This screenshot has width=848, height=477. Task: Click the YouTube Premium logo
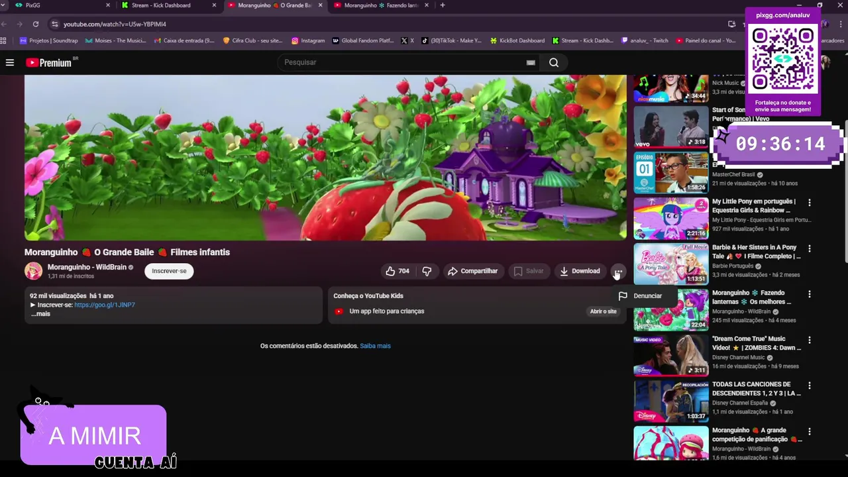pos(49,62)
